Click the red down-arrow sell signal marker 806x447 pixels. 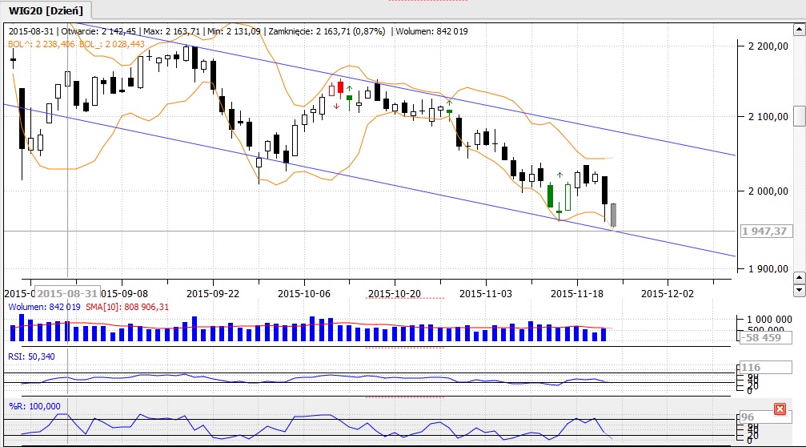pyautogui.click(x=337, y=105)
